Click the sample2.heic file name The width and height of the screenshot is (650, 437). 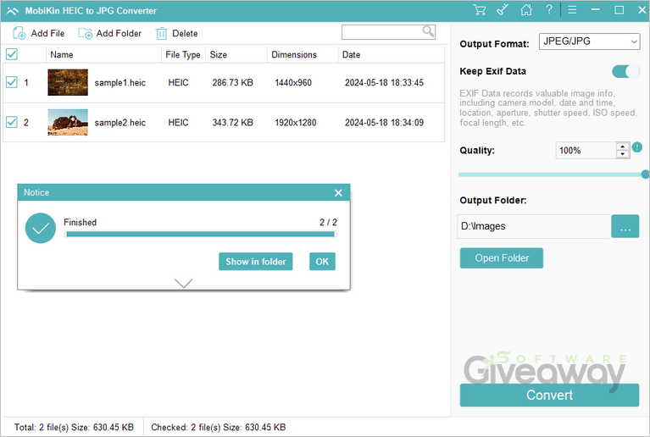pyautogui.click(x=119, y=123)
